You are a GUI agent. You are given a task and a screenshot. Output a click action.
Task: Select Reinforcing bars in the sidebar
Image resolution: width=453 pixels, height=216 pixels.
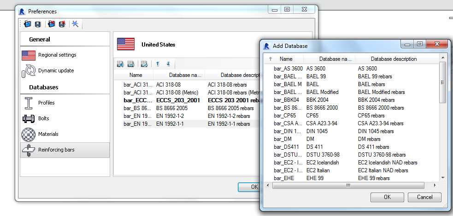coord(65,150)
